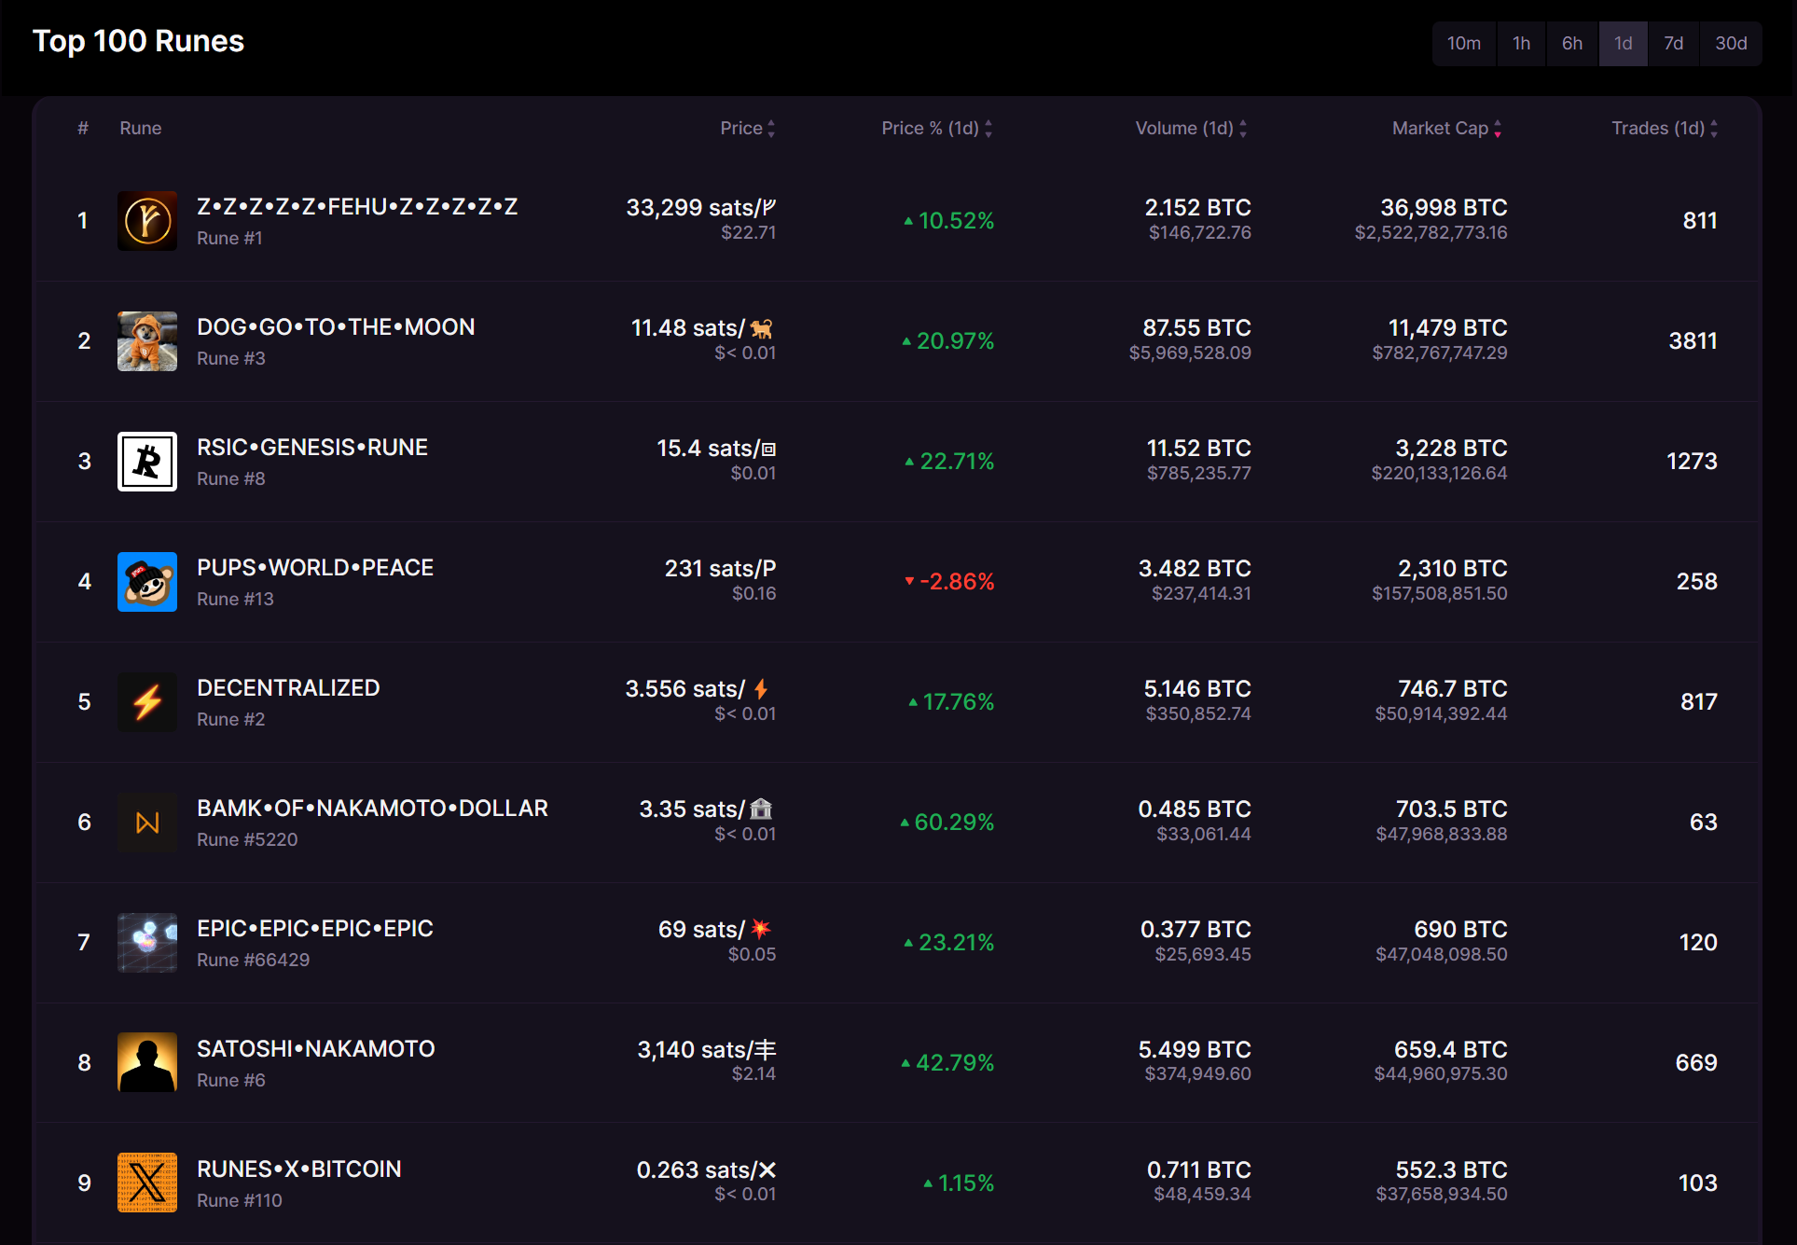Choose the 6h timeframe toggle

[1571, 44]
